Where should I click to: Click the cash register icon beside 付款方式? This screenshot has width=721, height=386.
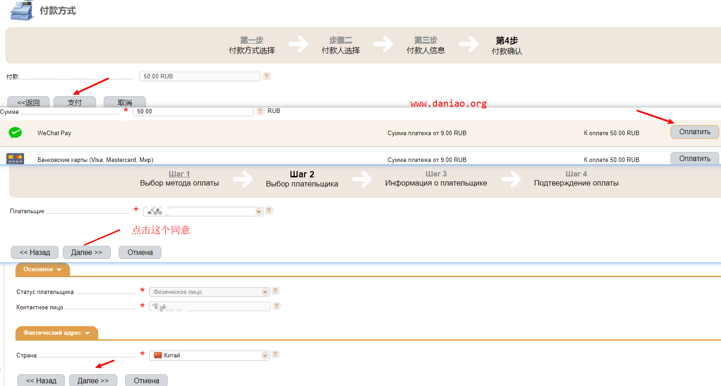pos(21,10)
